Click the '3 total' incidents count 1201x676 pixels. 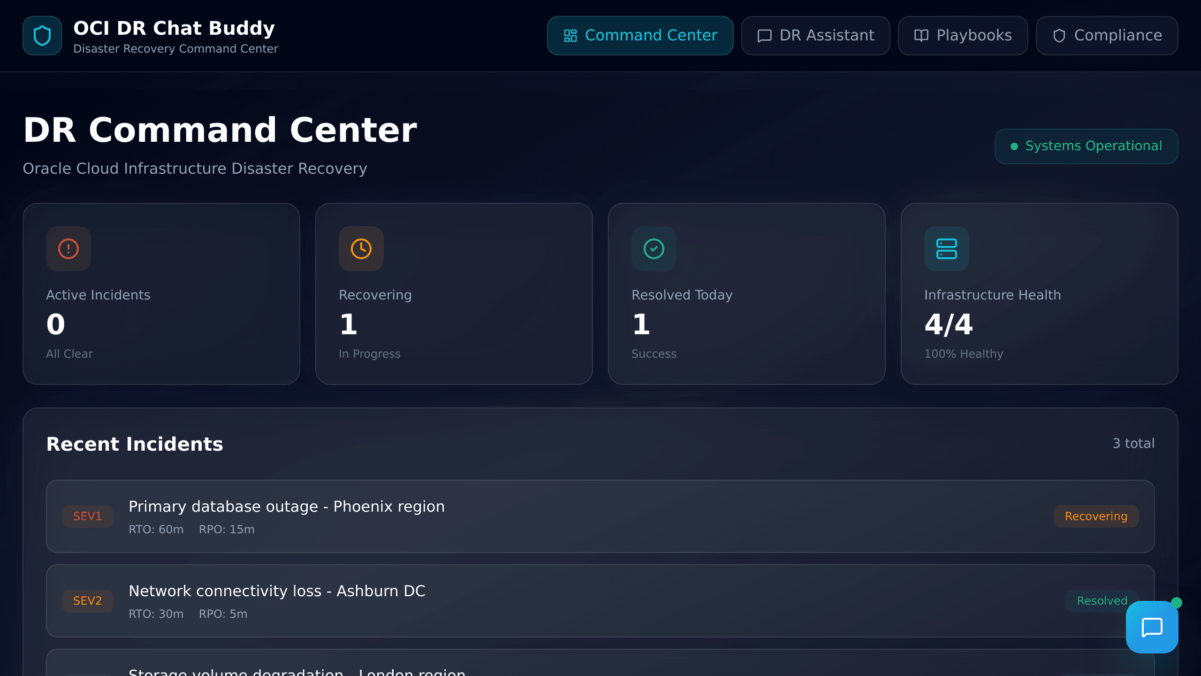click(1133, 443)
